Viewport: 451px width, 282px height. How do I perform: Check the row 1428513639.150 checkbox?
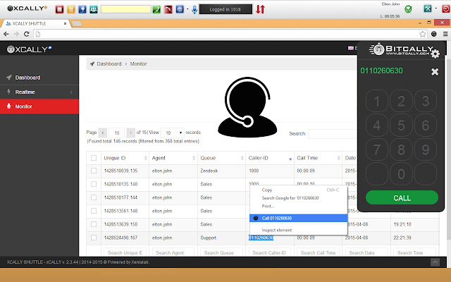94,224
